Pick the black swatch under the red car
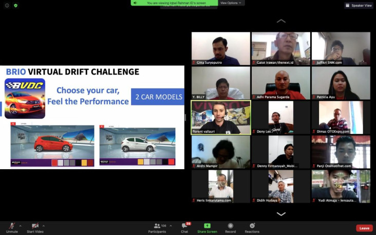Image resolution: width=376 pixels, height=235 pixels. (79, 163)
